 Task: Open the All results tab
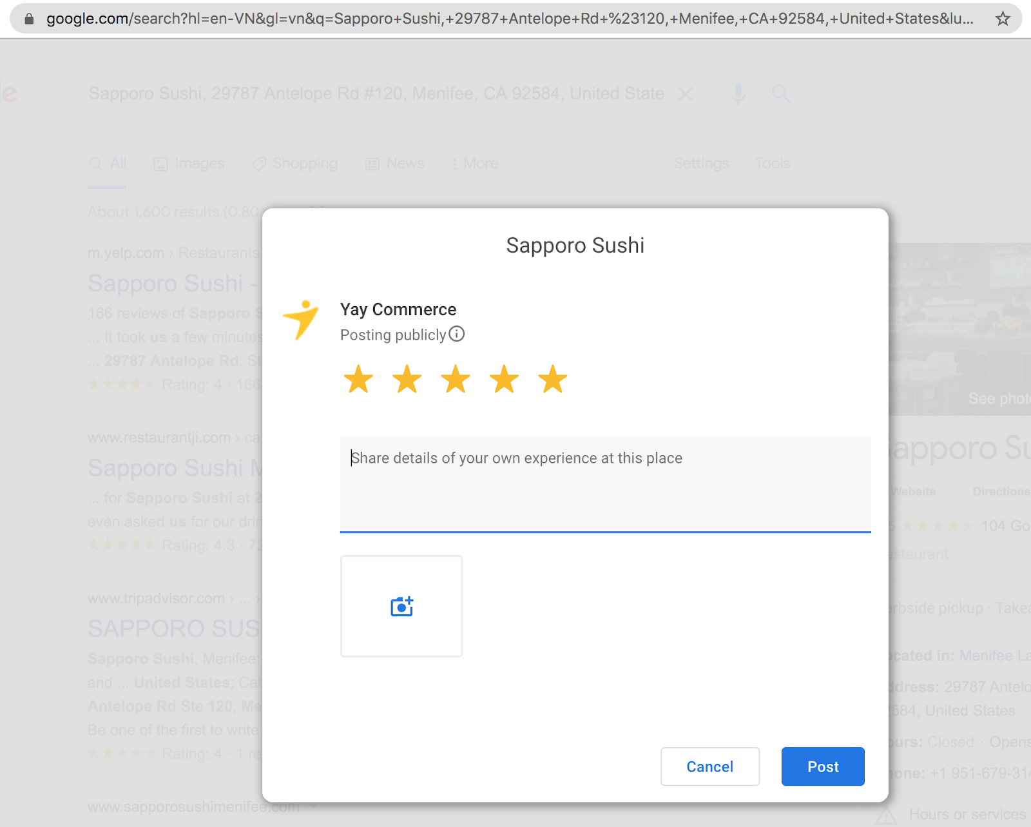[108, 164]
